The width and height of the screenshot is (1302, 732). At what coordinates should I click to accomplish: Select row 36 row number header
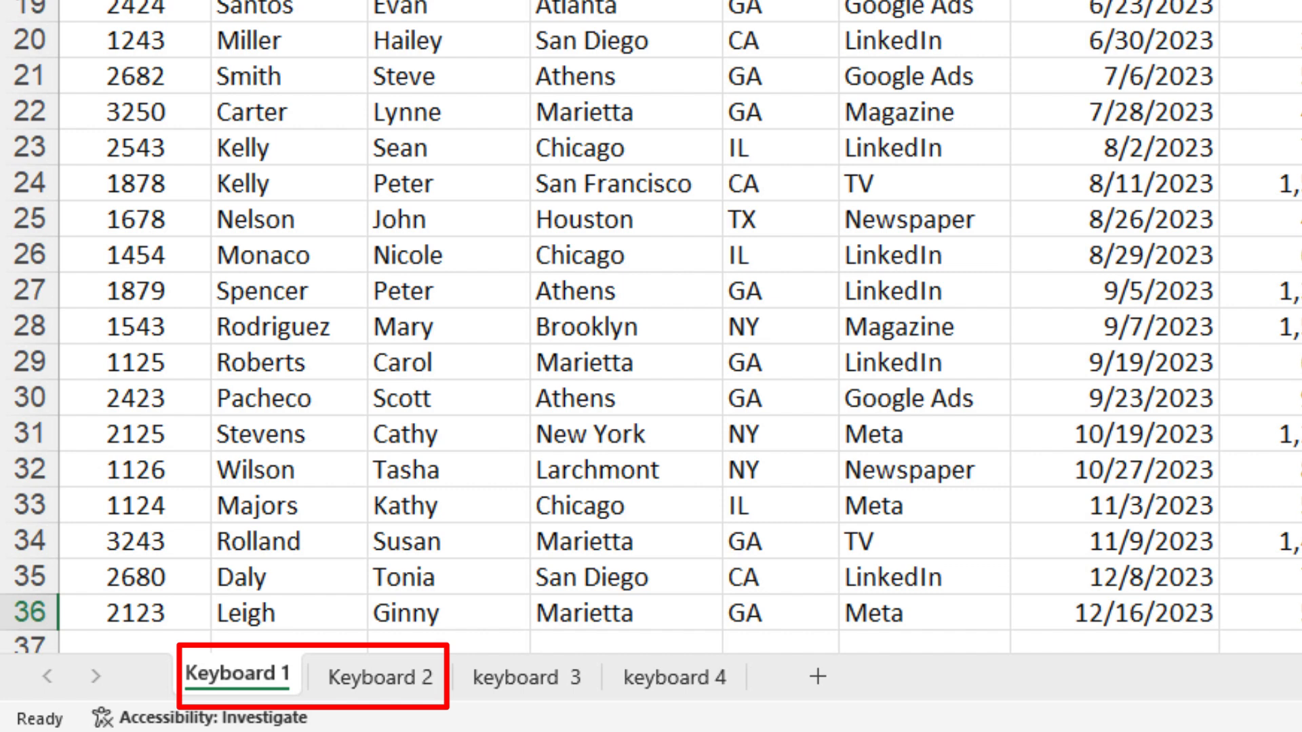click(x=30, y=612)
